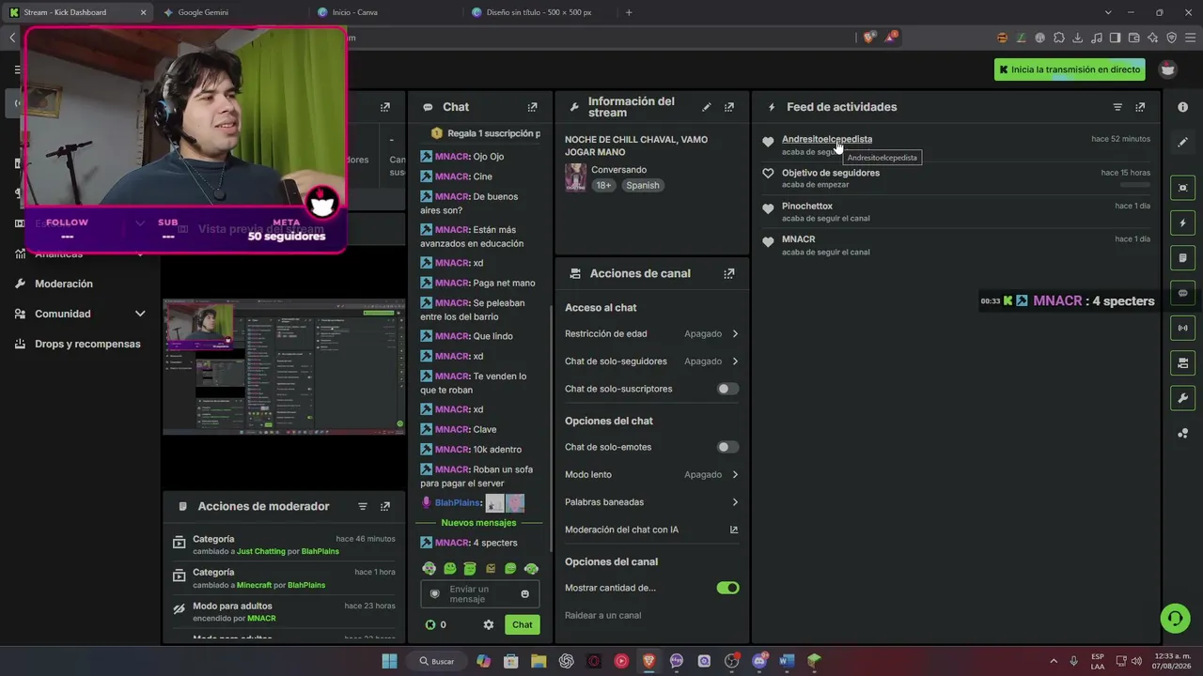Viewport: 1203px width, 676px height.
Task: Open Discord from the taskbar
Action: point(759,661)
